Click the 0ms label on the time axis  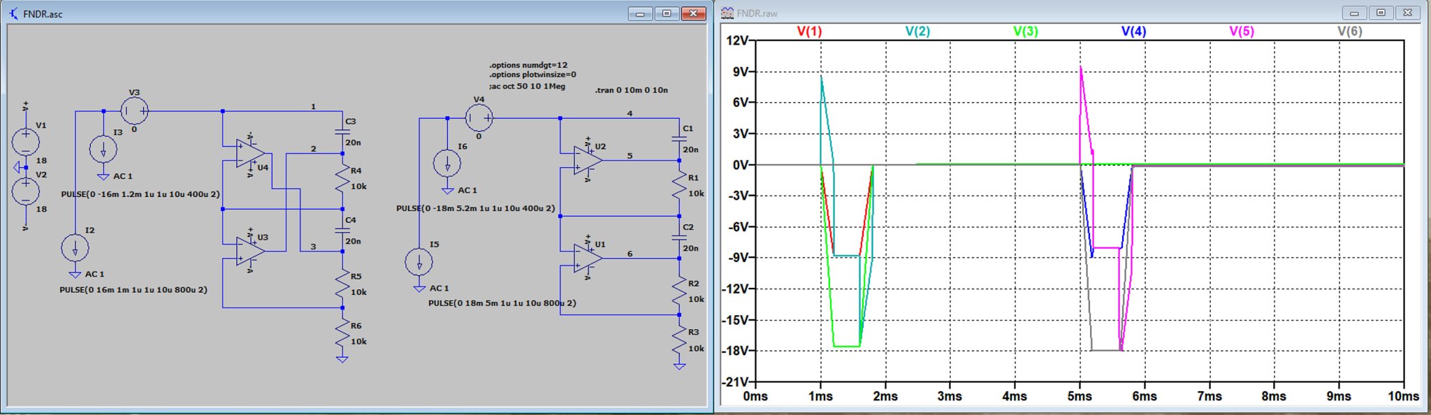pos(755,396)
